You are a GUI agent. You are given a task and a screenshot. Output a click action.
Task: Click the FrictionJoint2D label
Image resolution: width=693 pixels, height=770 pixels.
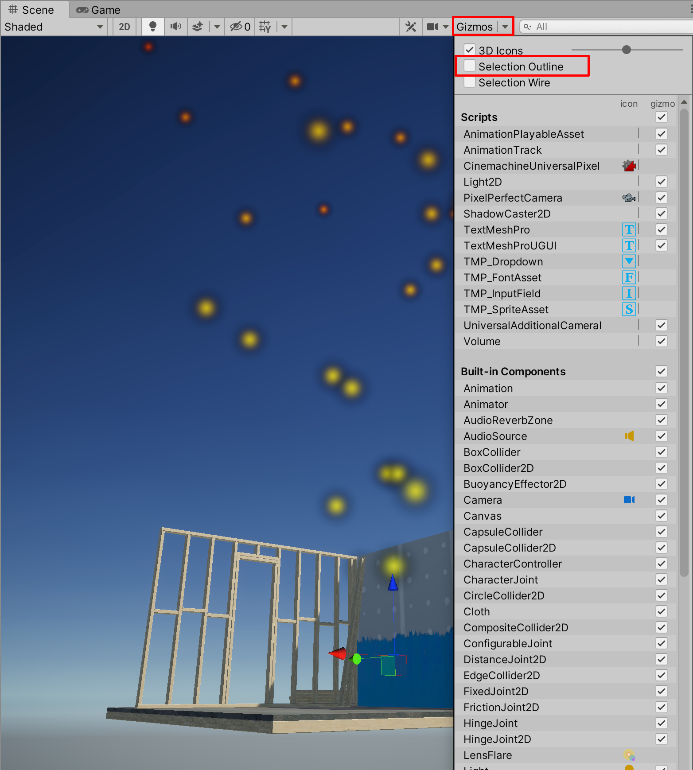(501, 708)
